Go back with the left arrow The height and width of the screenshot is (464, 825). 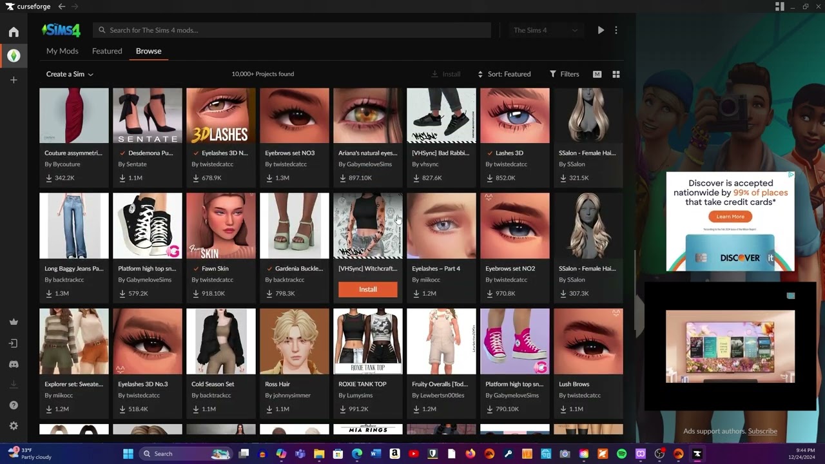[61, 6]
